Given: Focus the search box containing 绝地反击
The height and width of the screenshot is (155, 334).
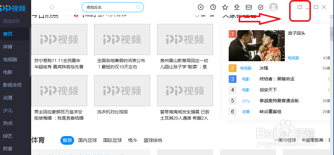Looking at the screenshot, I should click(113, 7).
